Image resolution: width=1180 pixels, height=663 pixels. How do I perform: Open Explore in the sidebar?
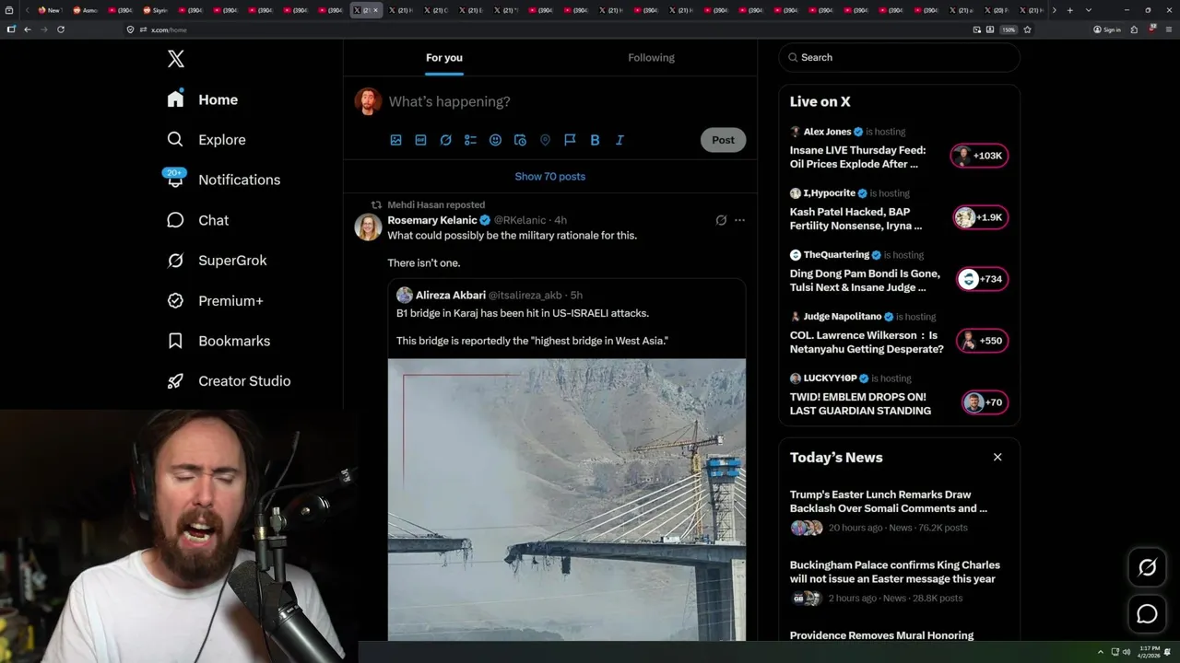tap(206, 140)
